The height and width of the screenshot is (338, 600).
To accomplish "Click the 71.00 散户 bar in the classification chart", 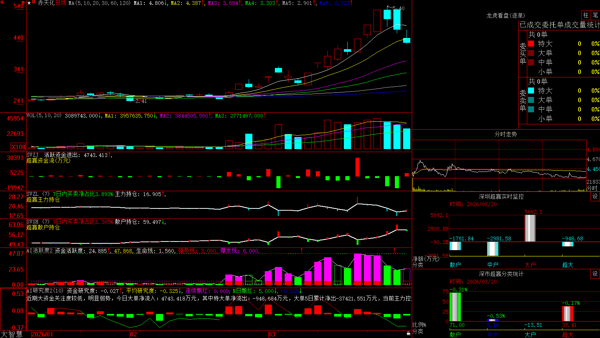I will (455, 307).
